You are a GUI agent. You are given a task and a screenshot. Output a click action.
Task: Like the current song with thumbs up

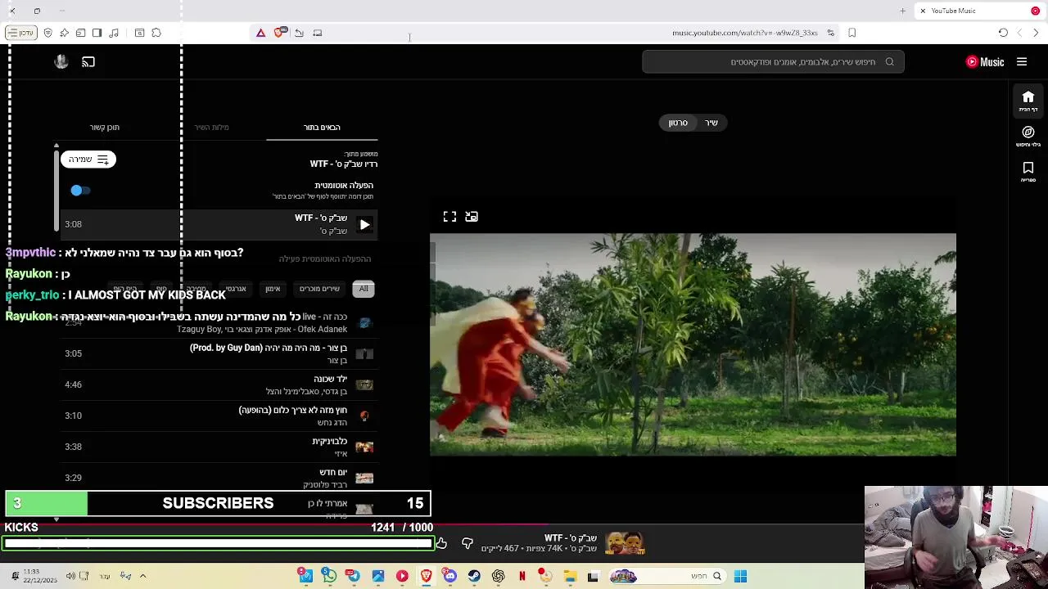[441, 543]
